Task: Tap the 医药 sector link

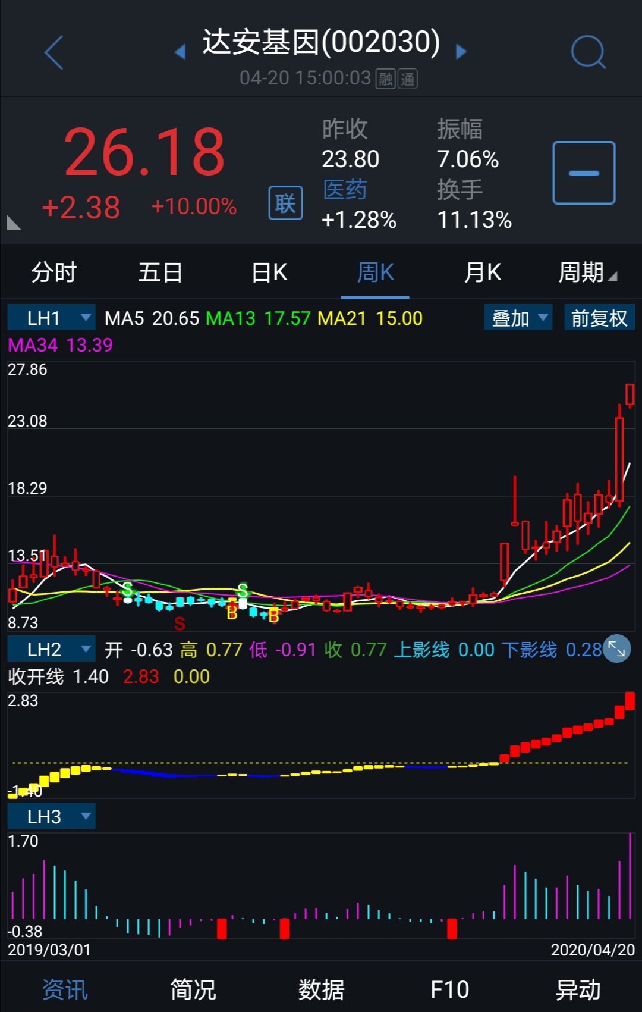Action: coord(345,190)
